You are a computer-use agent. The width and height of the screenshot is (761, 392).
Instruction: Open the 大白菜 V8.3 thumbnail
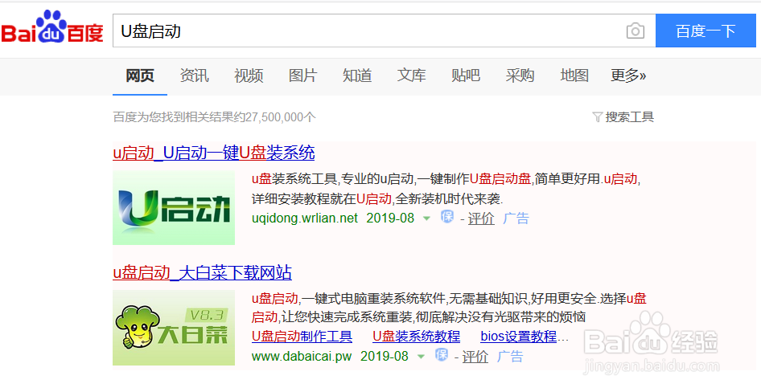[x=174, y=328]
